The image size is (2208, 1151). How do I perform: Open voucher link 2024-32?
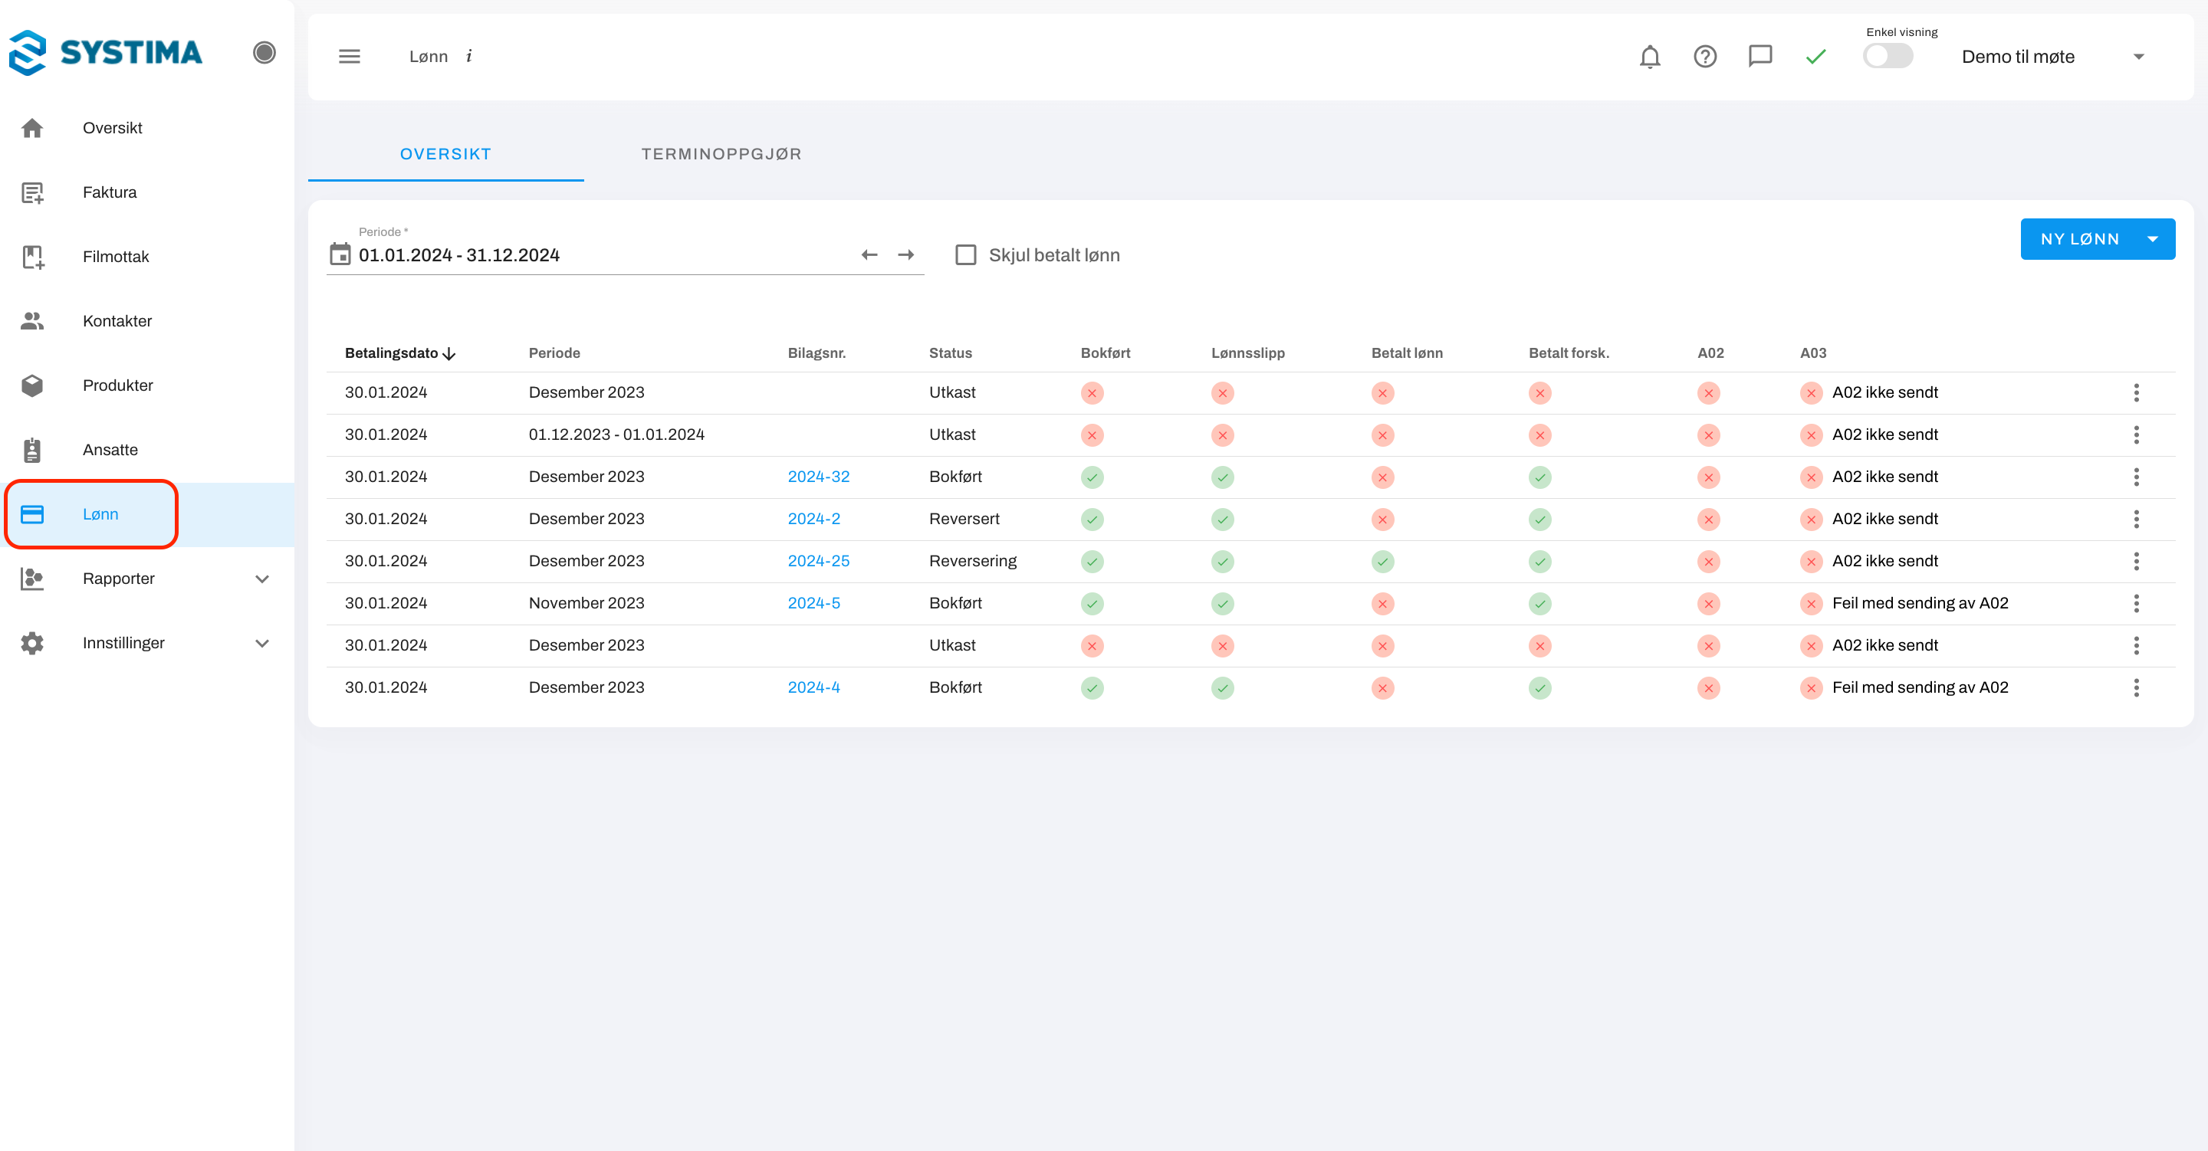point(818,477)
